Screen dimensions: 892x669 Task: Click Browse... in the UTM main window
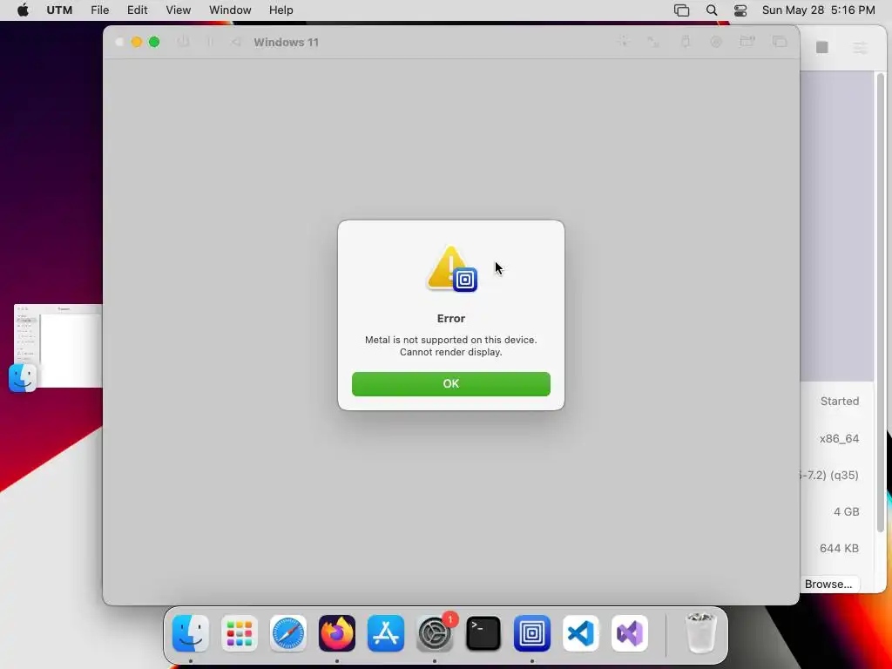828,585
